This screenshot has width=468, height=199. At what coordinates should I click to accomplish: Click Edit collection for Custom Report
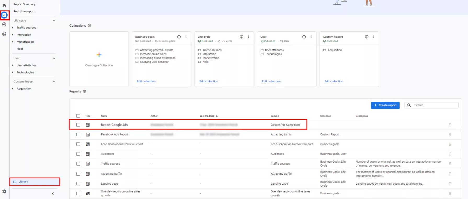334,81
